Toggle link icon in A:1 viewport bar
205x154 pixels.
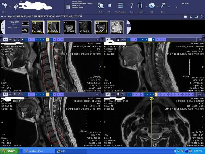11,40
